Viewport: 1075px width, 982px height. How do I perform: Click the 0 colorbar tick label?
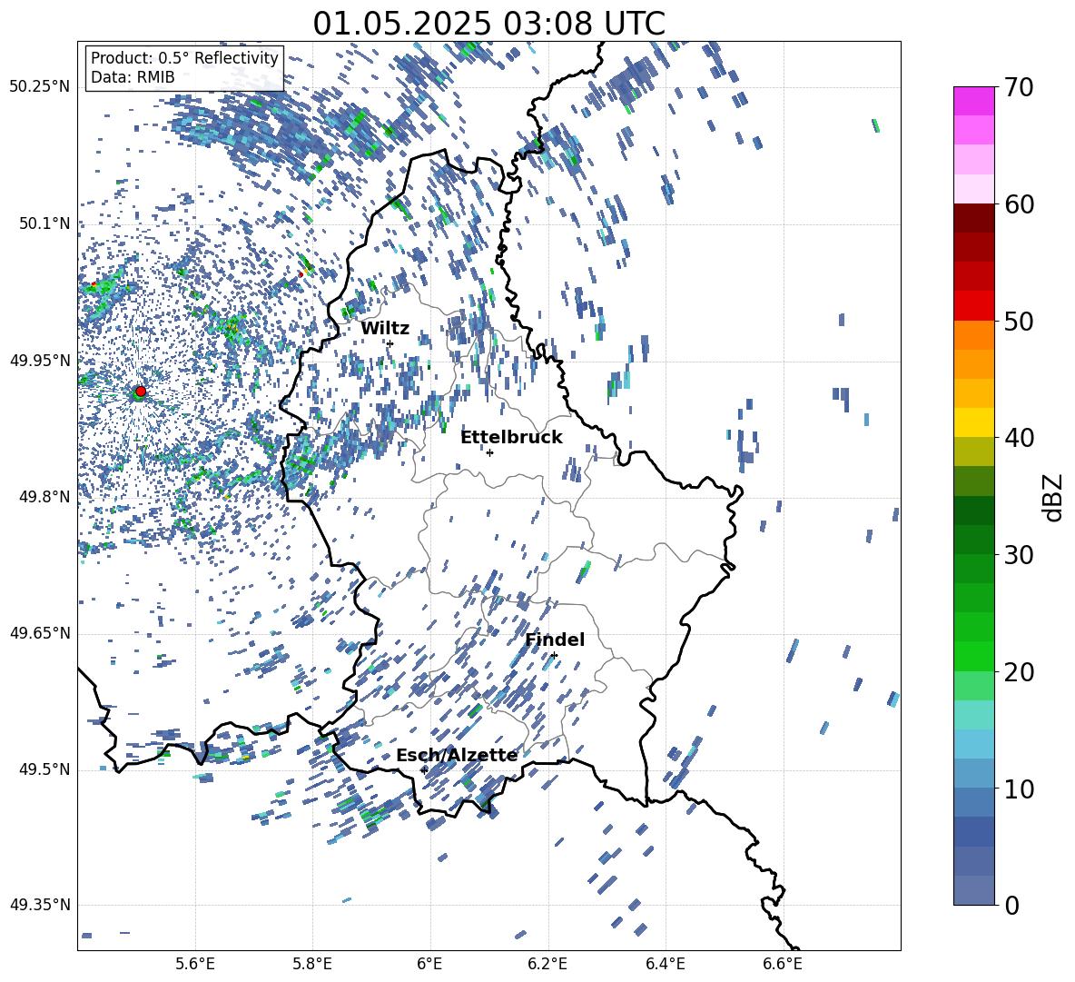coord(1012,905)
